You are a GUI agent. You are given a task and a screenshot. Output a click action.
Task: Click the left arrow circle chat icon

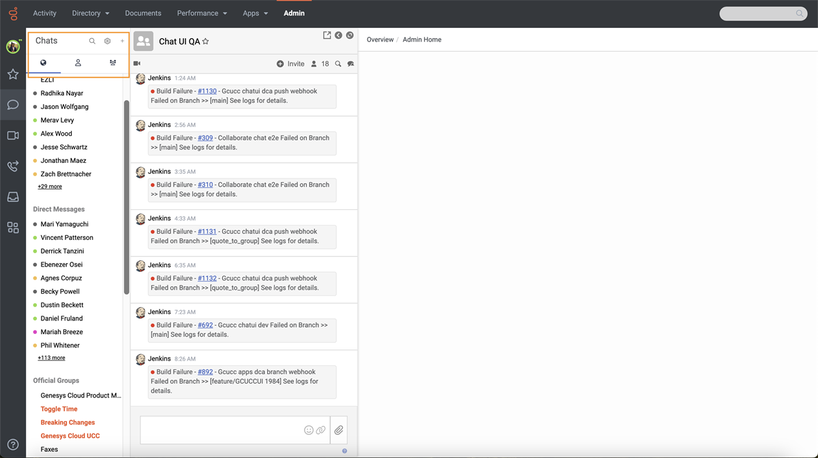[x=338, y=35]
